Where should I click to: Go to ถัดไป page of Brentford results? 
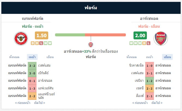40,103
